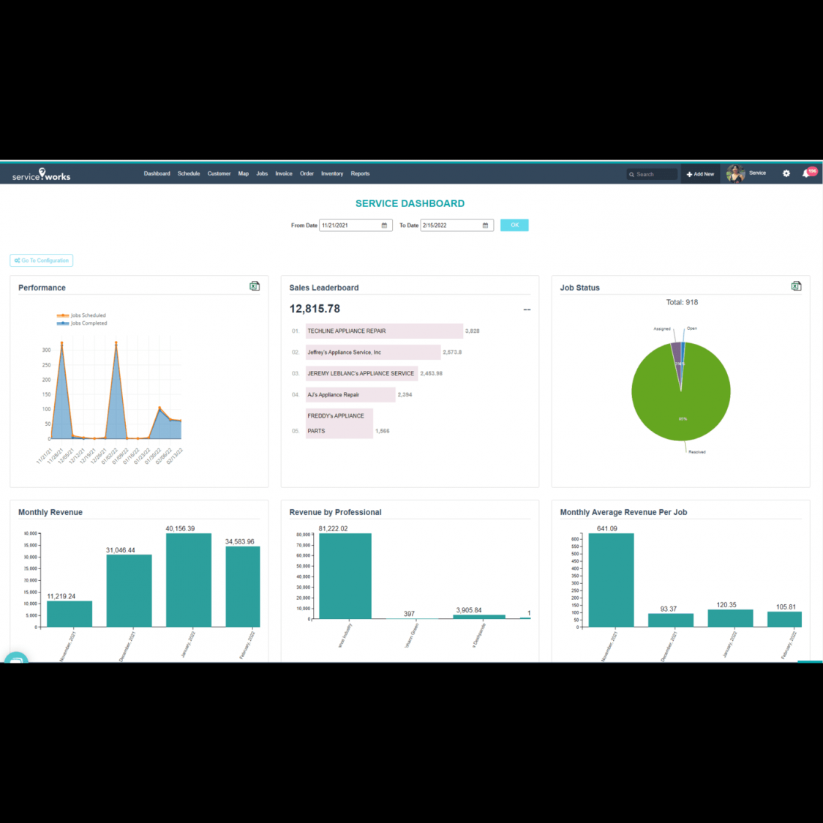Open the notifications bell
The height and width of the screenshot is (823, 823).
pos(806,173)
